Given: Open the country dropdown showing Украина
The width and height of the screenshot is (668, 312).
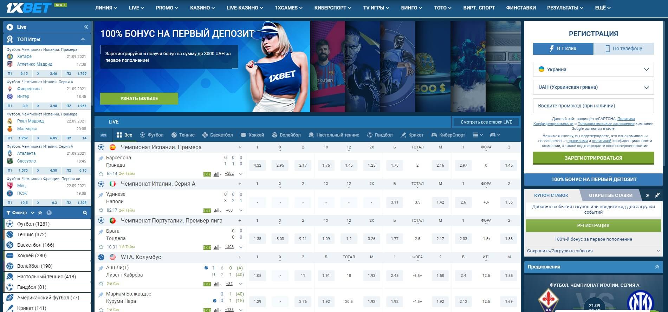Looking at the screenshot, I should [593, 69].
